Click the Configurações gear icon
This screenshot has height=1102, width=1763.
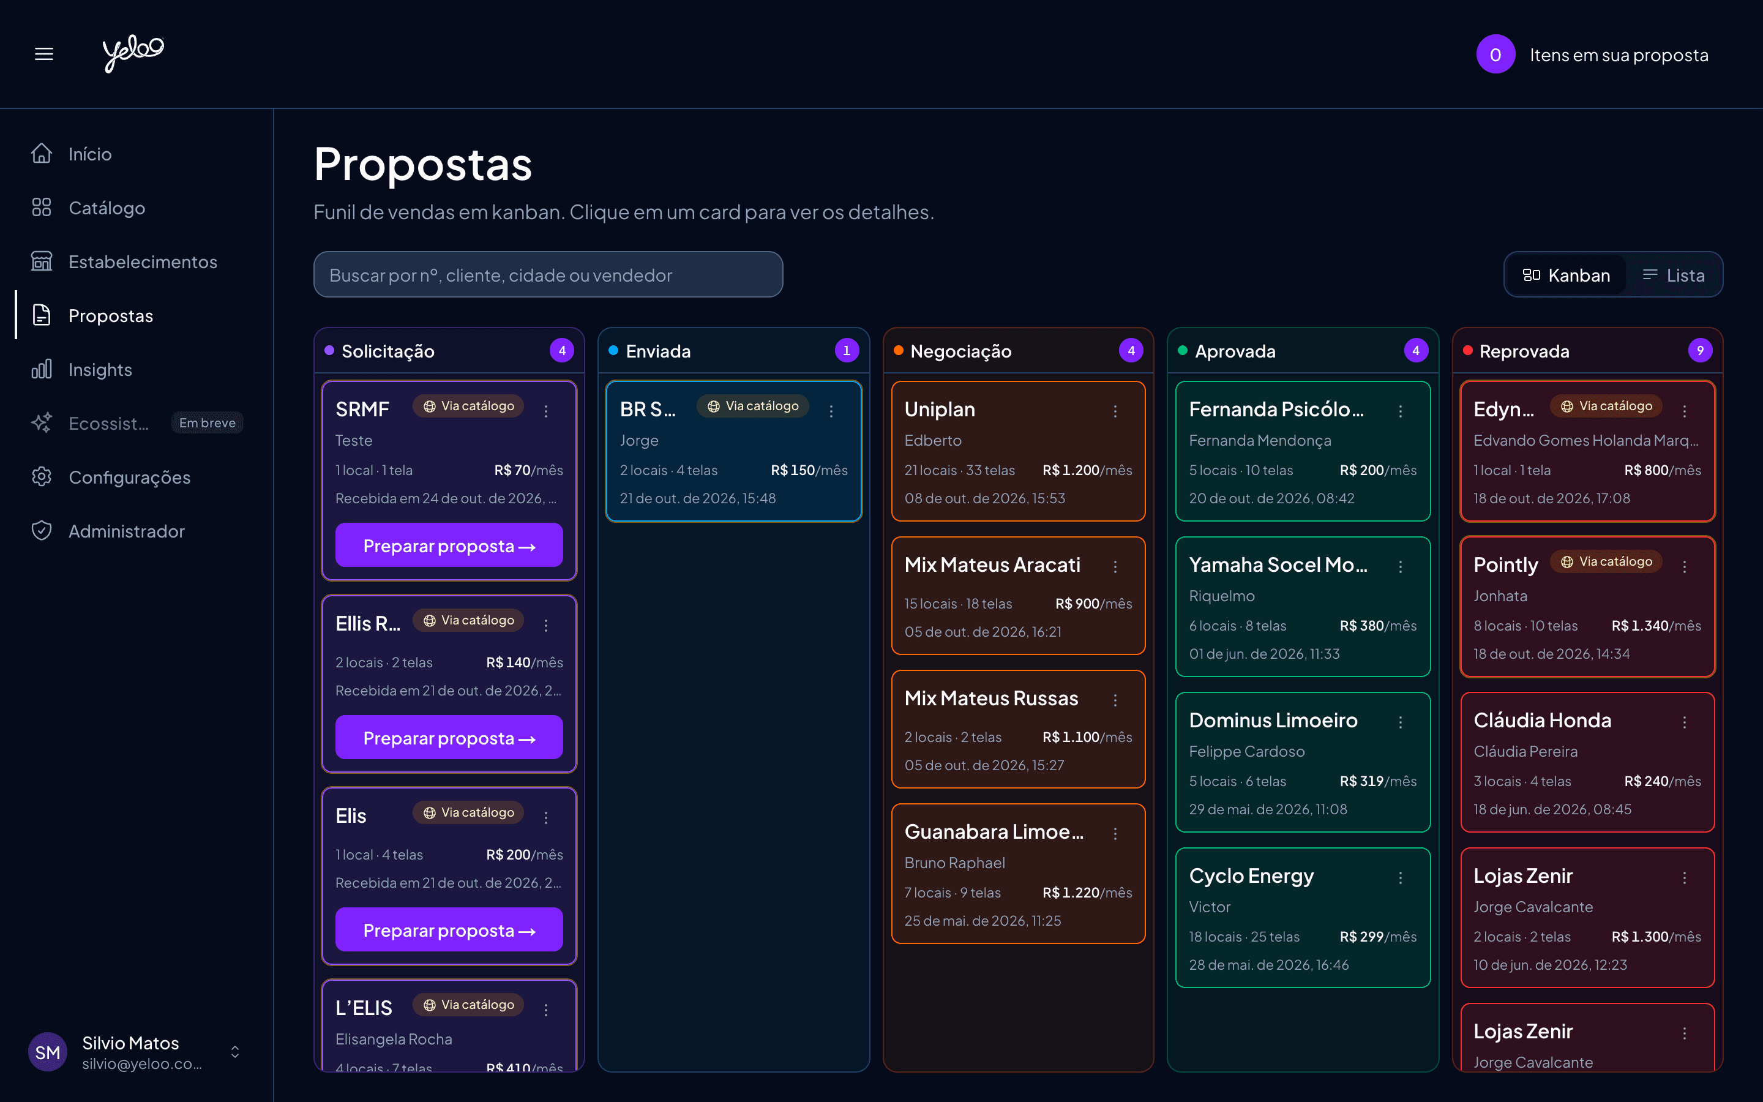pos(42,478)
